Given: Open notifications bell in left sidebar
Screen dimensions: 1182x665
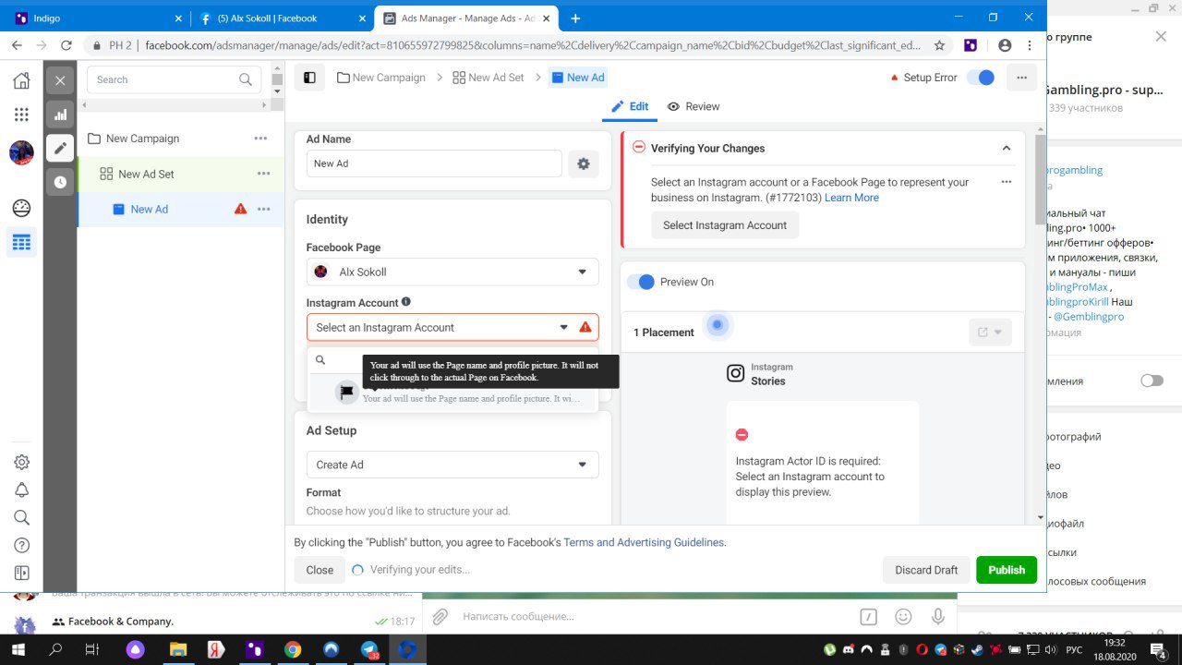Looking at the screenshot, I should tap(21, 490).
